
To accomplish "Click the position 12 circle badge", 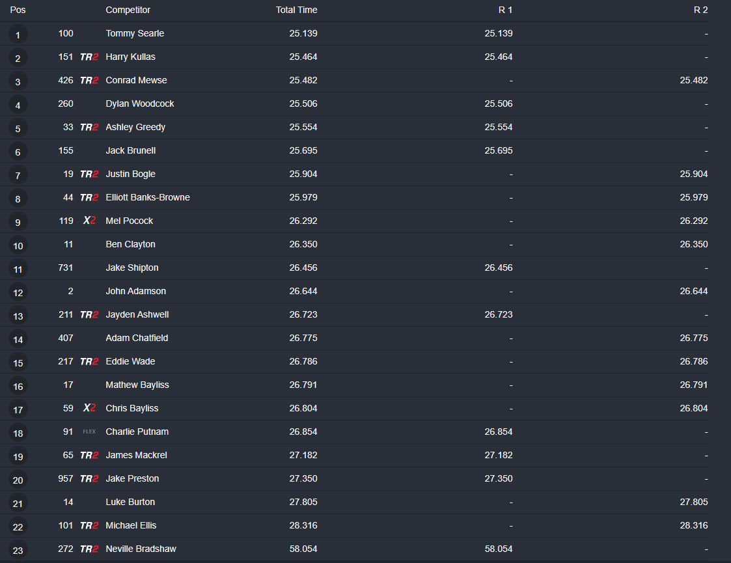I will pyautogui.click(x=18, y=292).
